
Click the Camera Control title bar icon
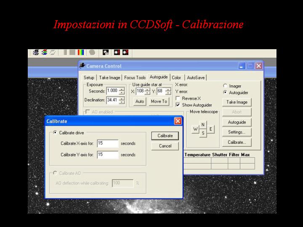click(82, 66)
